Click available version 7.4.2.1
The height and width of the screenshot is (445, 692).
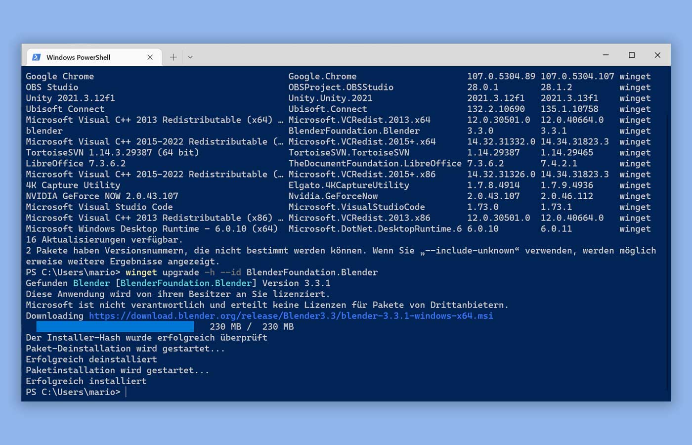559,163
